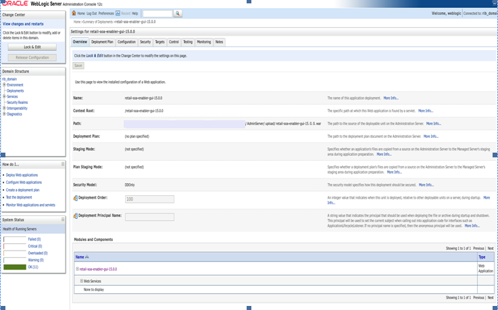Open Create a deployment plan link

22,190
